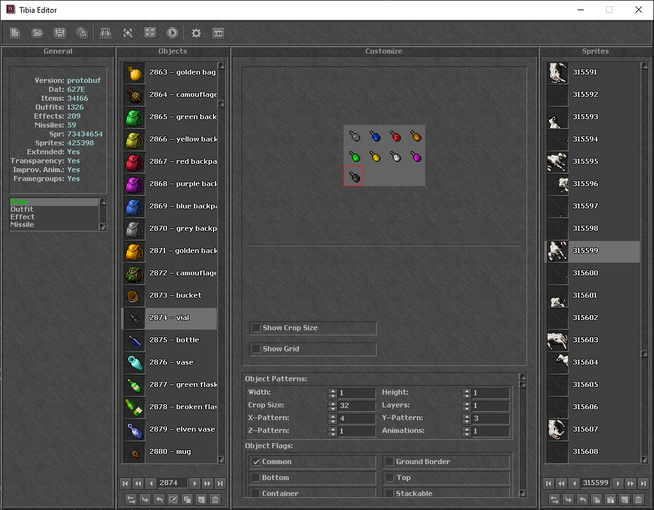Go to previous sprite beside 315599 field

coord(574,483)
